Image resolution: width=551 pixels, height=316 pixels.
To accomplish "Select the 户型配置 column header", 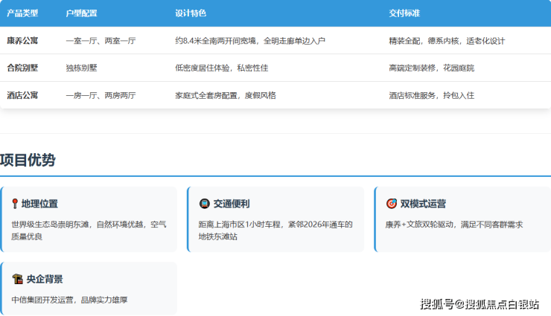I will tap(81, 13).
